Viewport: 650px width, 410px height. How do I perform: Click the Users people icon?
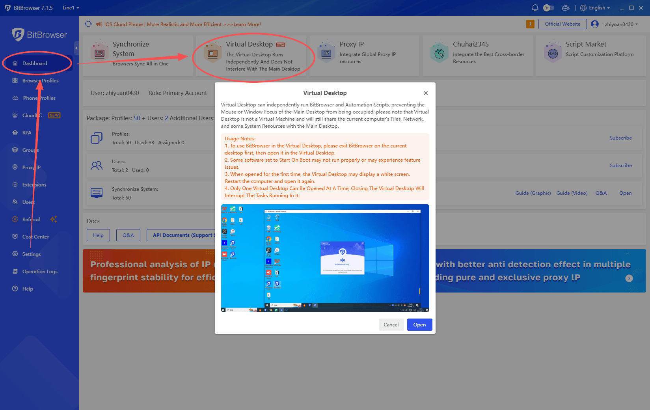coord(97,166)
